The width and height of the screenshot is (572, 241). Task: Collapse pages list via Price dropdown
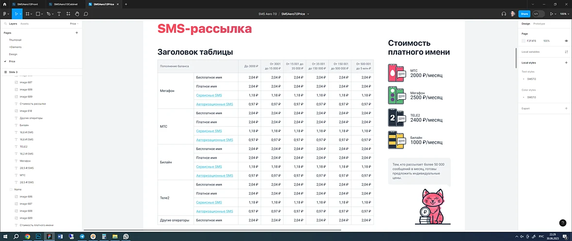click(75, 23)
